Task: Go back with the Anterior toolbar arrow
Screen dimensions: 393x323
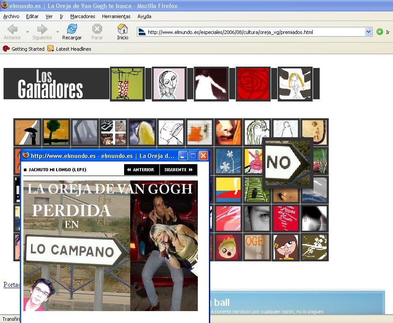Action: pos(12,32)
